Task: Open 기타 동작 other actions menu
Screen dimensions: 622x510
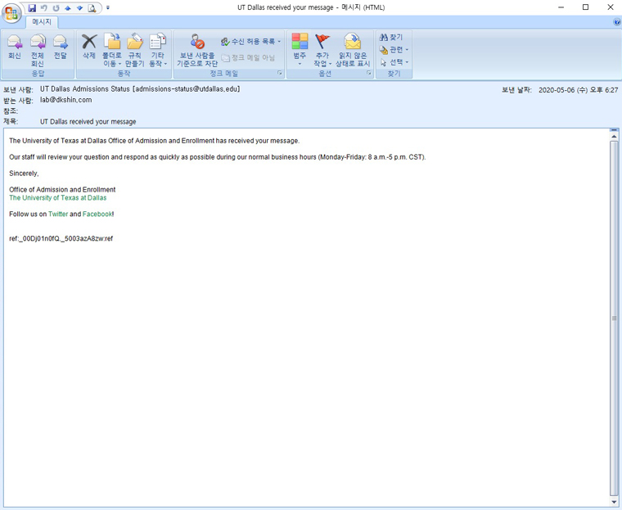Action: (x=158, y=50)
